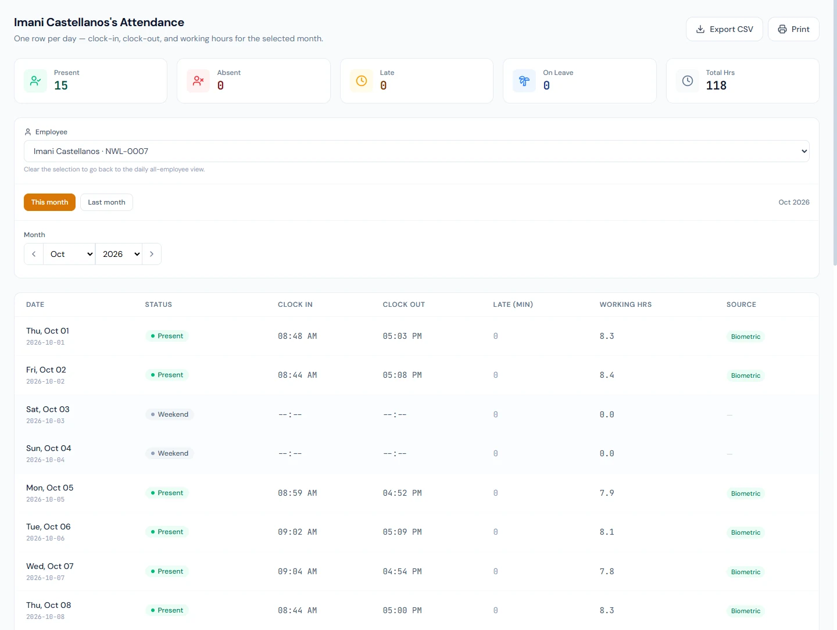
Task: Click the CLOCK OUT column header
Action: click(404, 305)
